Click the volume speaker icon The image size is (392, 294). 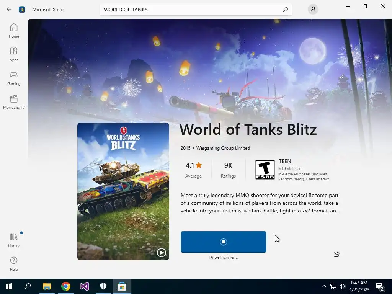coord(342,286)
